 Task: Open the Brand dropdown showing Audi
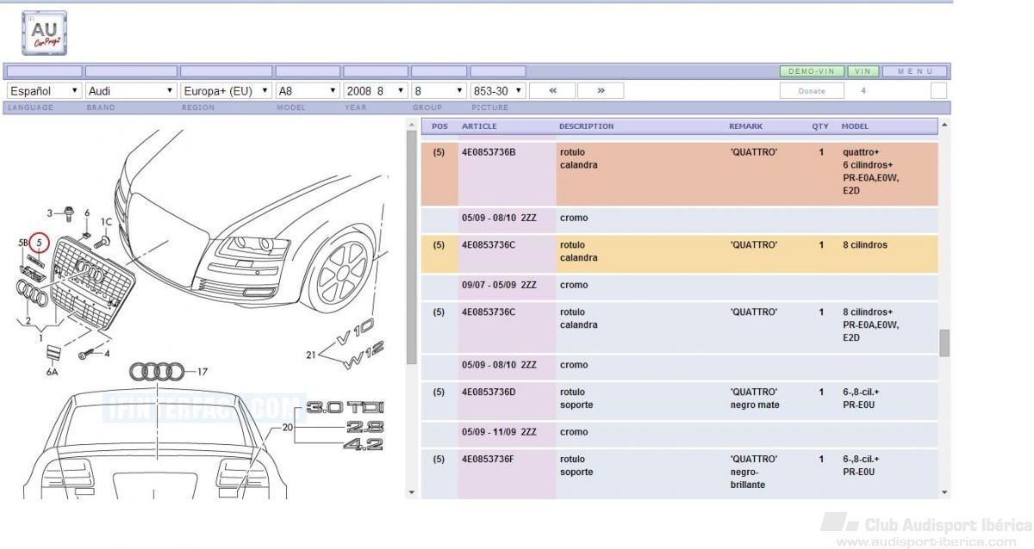(x=131, y=90)
